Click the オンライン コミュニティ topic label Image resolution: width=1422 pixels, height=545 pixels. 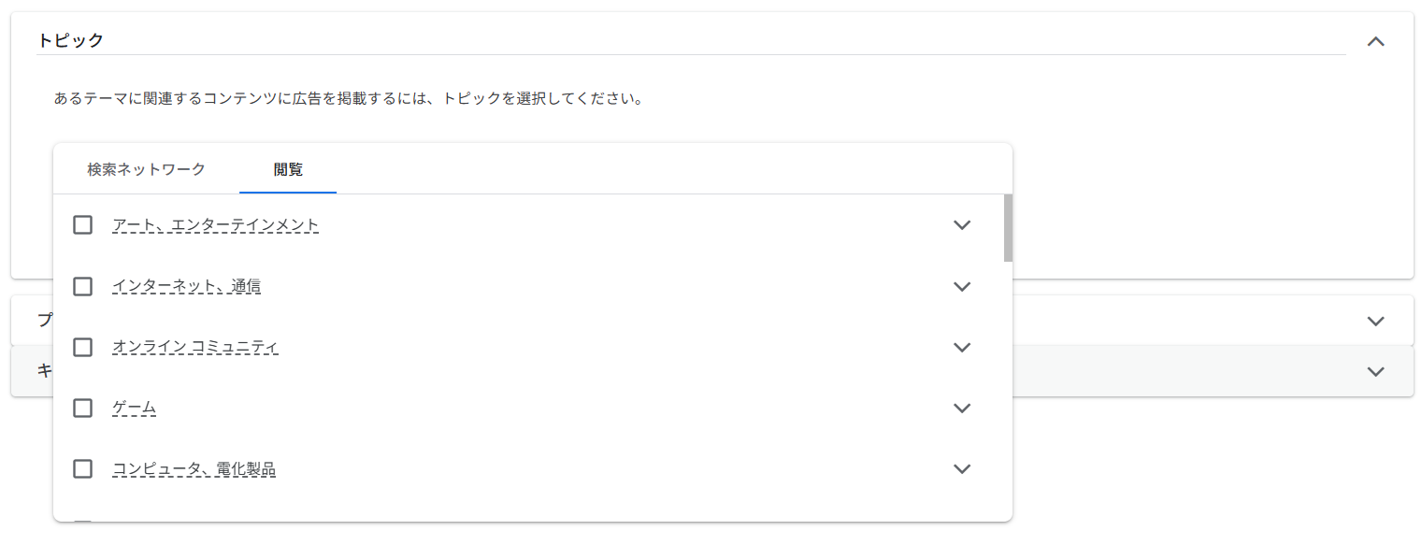[195, 347]
